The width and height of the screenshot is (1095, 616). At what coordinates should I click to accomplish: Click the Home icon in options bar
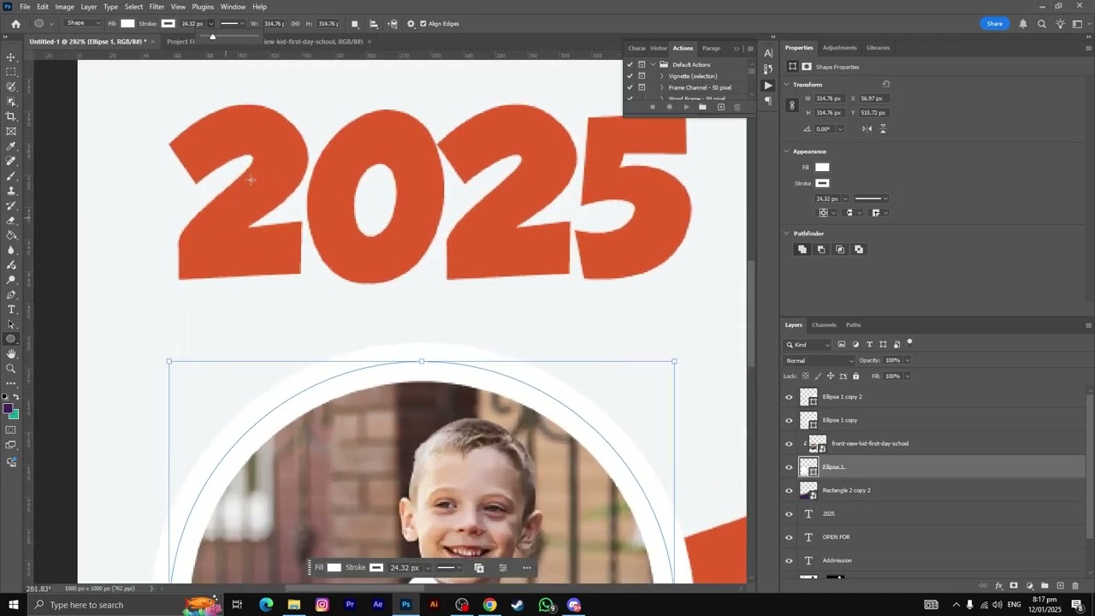click(15, 24)
